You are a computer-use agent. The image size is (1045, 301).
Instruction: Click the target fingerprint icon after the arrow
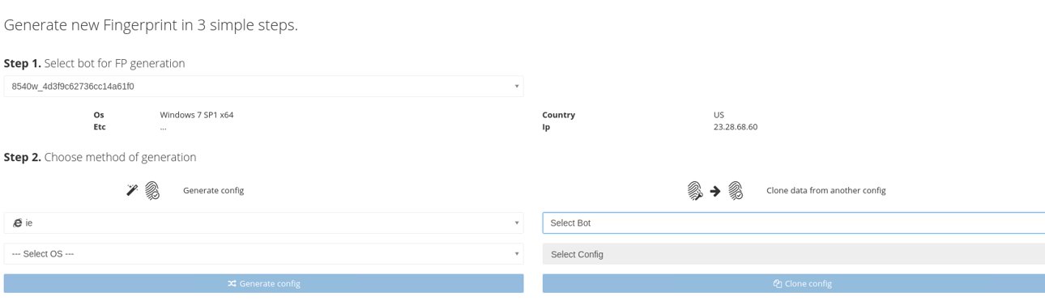click(736, 191)
